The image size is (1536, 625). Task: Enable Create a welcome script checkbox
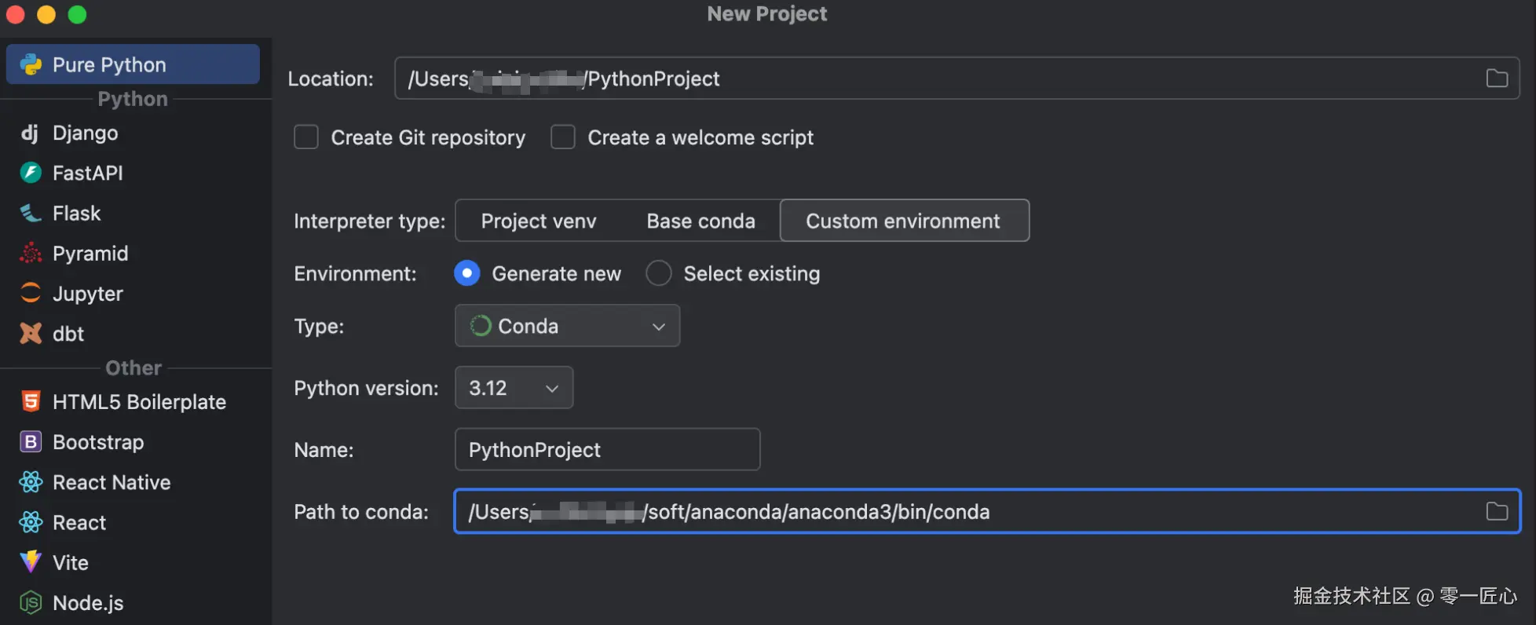pos(563,137)
